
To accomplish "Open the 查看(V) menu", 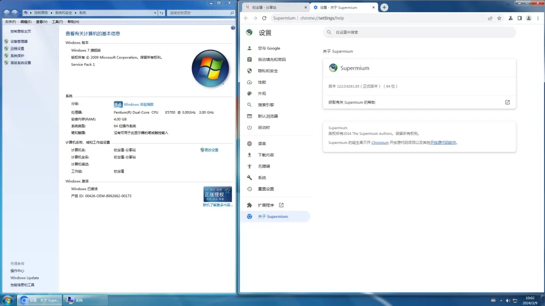I will click(x=42, y=21).
